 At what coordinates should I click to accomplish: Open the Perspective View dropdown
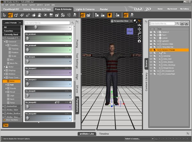tap(121, 21)
